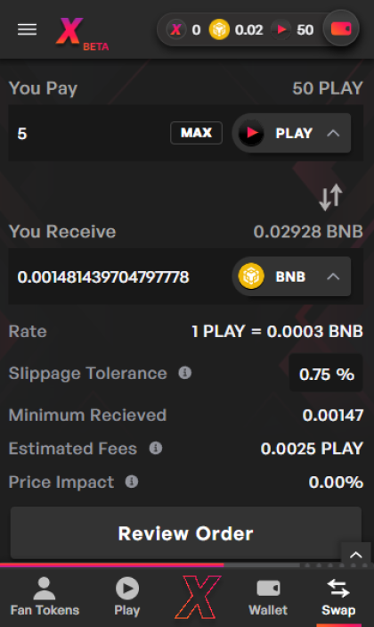Switch to the Play tab

(127, 597)
